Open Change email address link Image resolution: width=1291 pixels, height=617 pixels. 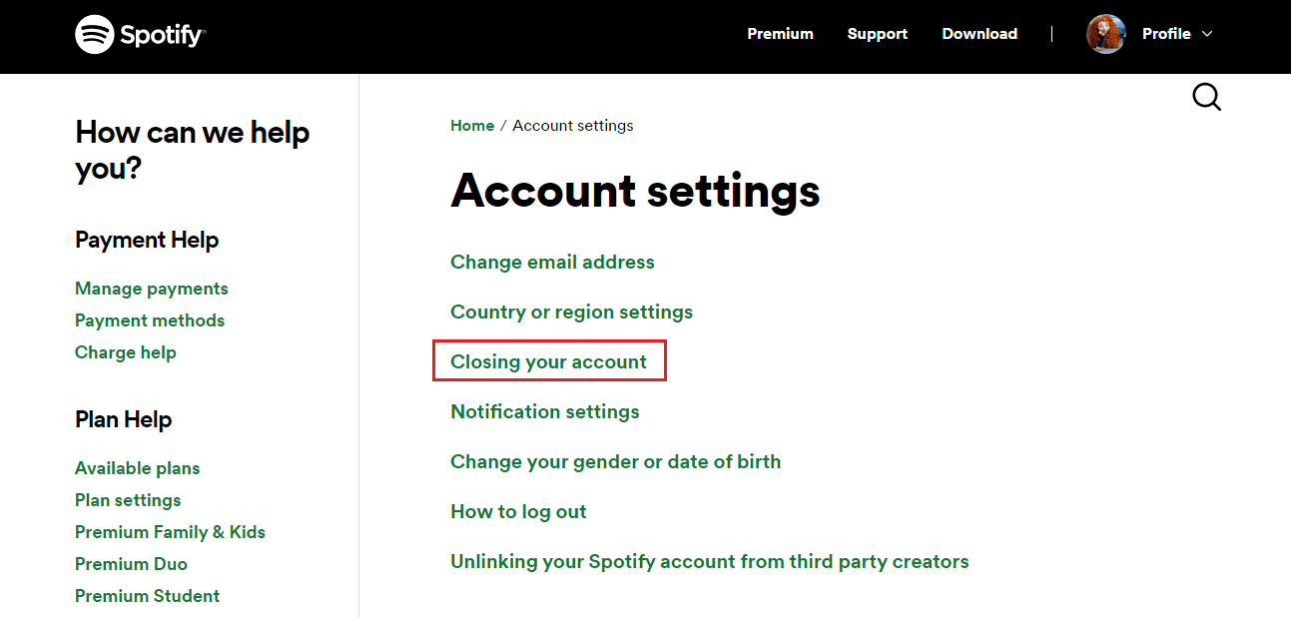(x=552, y=262)
